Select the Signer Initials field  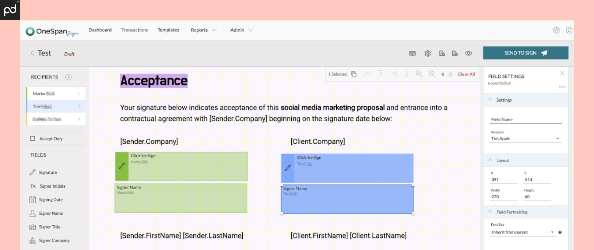coord(48,186)
